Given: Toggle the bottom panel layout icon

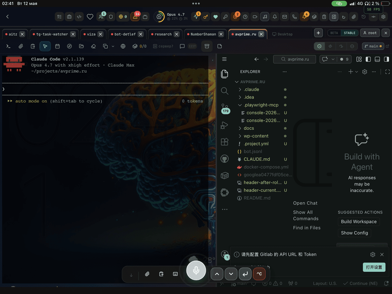Looking at the screenshot, I should [377, 59].
